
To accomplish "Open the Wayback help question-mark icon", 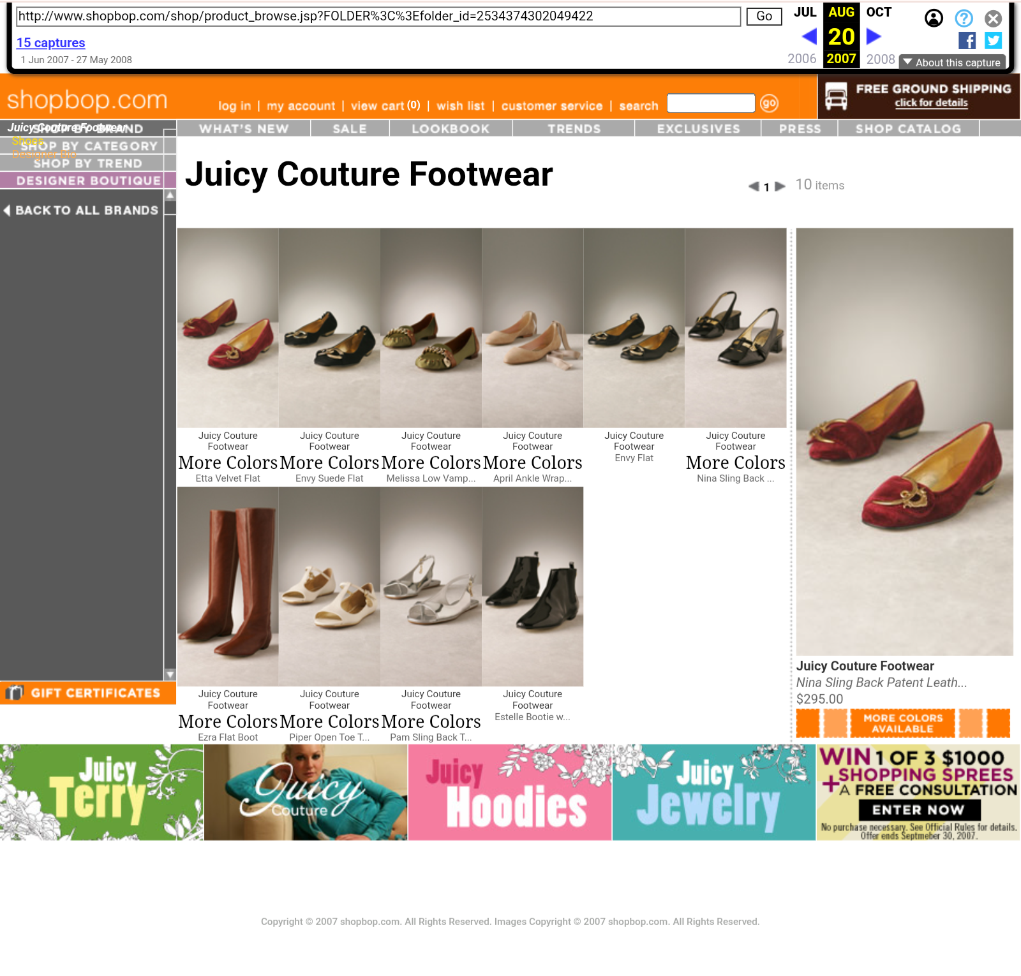I will coord(964,18).
